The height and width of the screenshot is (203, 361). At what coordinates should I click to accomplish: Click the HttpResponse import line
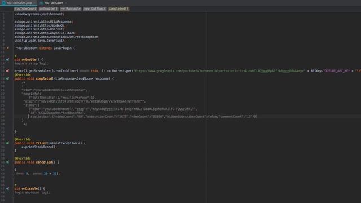44,21
